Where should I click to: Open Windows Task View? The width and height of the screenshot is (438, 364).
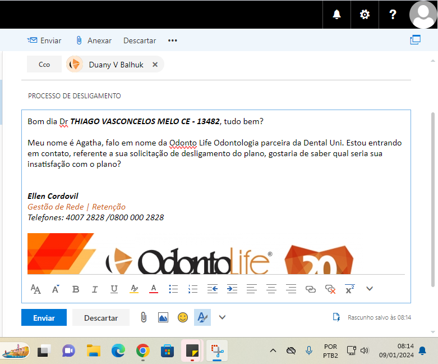click(x=44, y=351)
